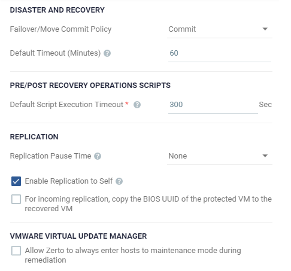Image resolution: width=291 pixels, height=271 pixels.
Task: Click the Replication Pause Time label
Action: (x=50, y=156)
